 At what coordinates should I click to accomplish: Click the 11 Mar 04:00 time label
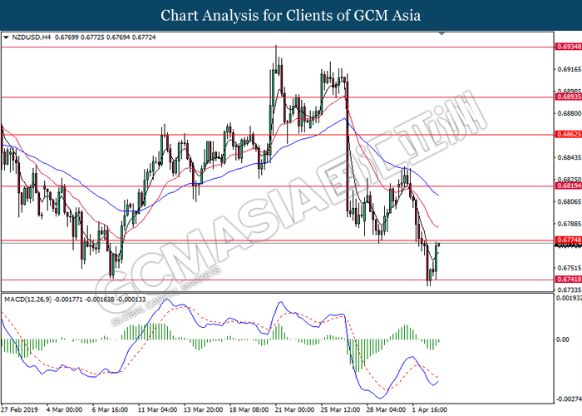pos(157,409)
